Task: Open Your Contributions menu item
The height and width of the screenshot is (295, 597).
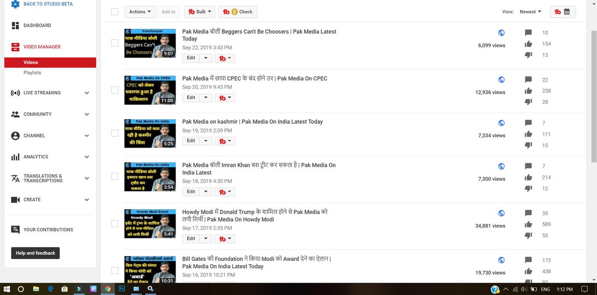Action: point(48,229)
